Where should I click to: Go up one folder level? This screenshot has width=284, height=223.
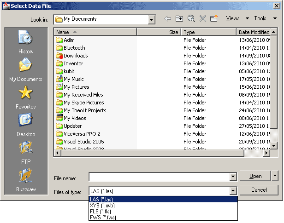pos(179,18)
